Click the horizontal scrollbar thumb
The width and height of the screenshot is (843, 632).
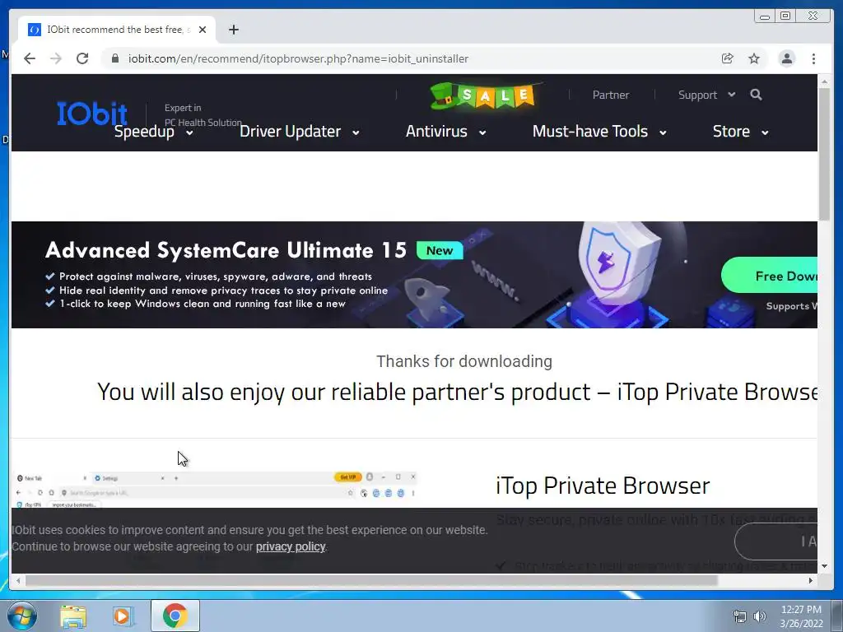pyautogui.click(x=371, y=580)
